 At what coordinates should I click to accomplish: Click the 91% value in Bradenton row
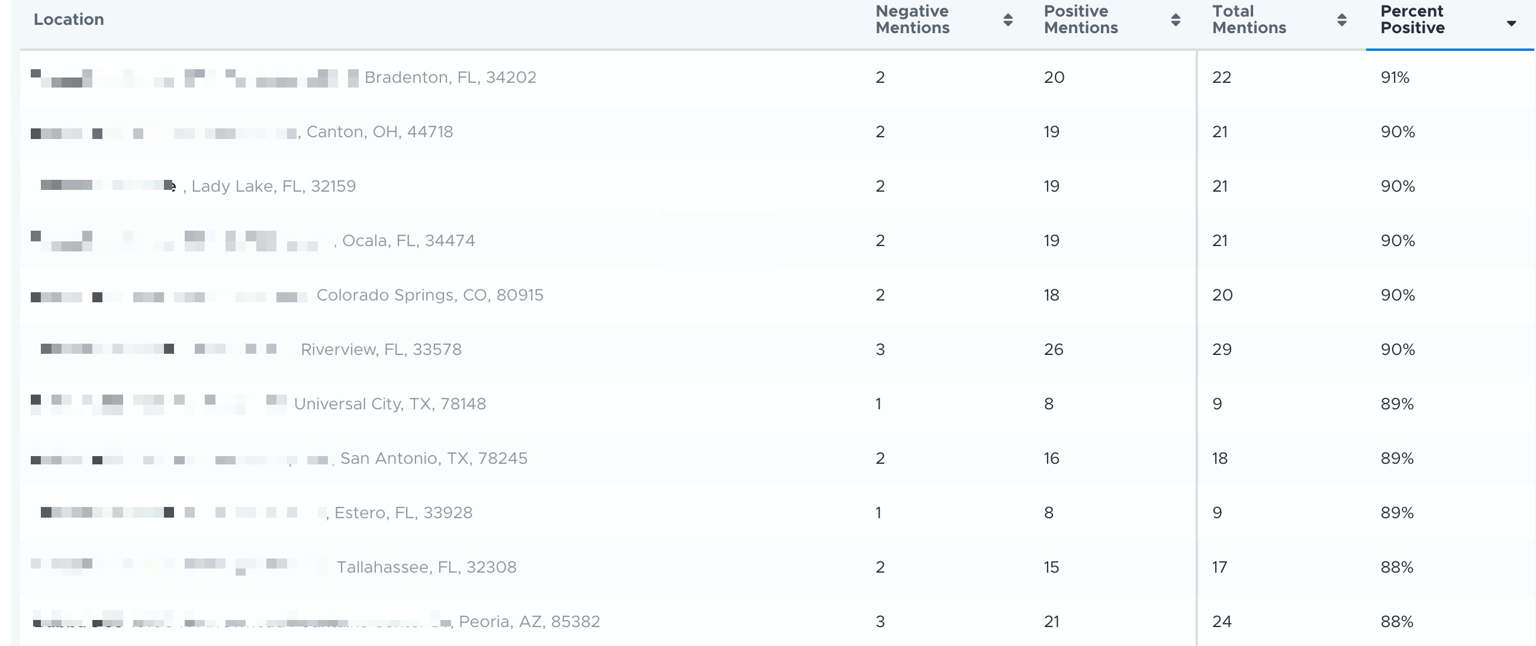(1395, 77)
